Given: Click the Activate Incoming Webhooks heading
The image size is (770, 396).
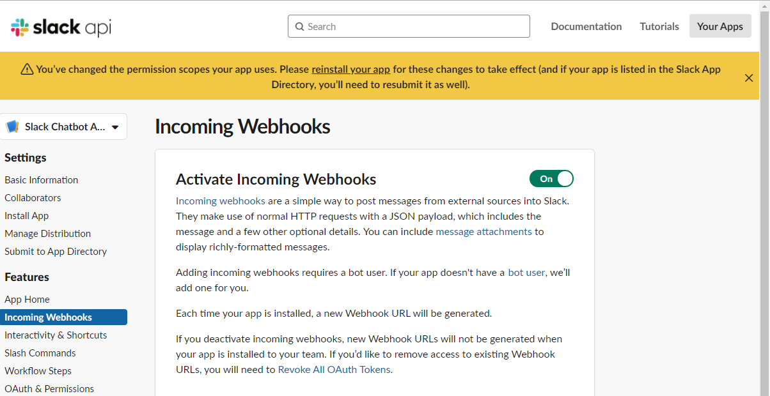Looking at the screenshot, I should pos(276,179).
